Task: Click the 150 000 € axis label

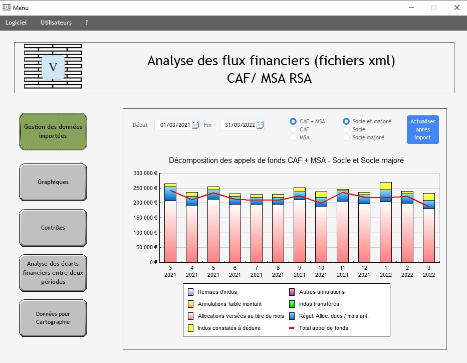Action: [145, 218]
